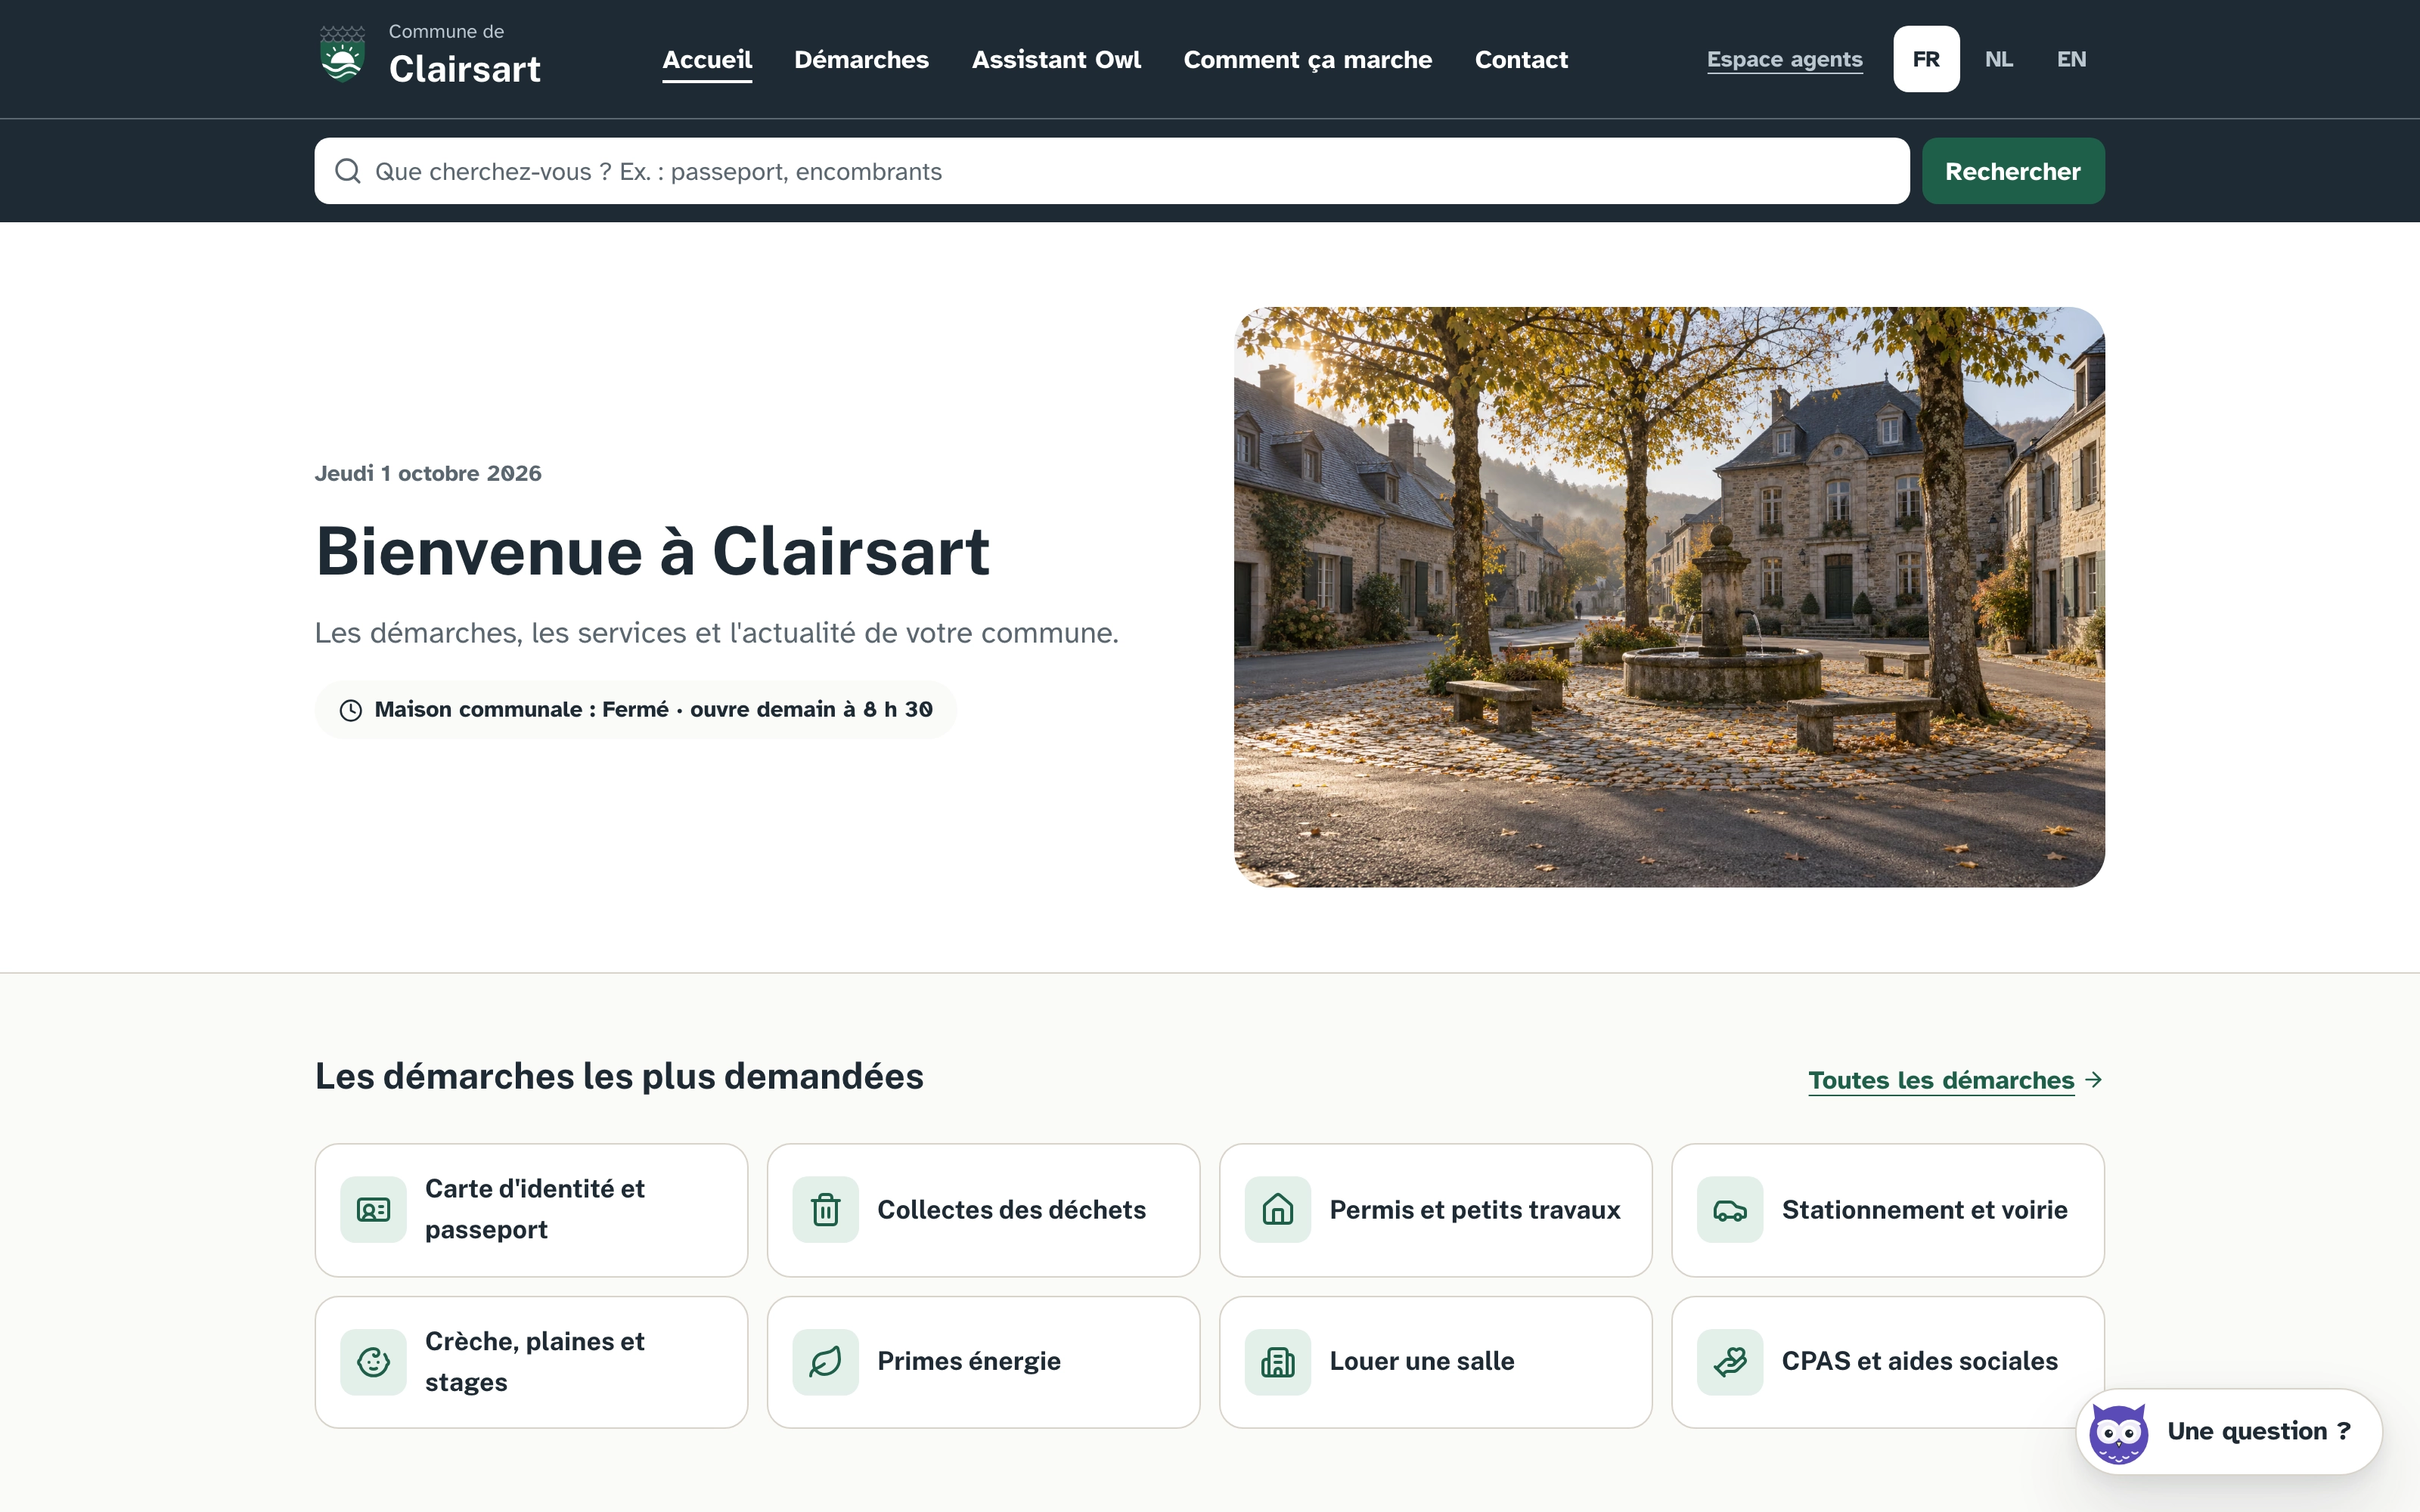Switch language to NL

(x=1999, y=59)
